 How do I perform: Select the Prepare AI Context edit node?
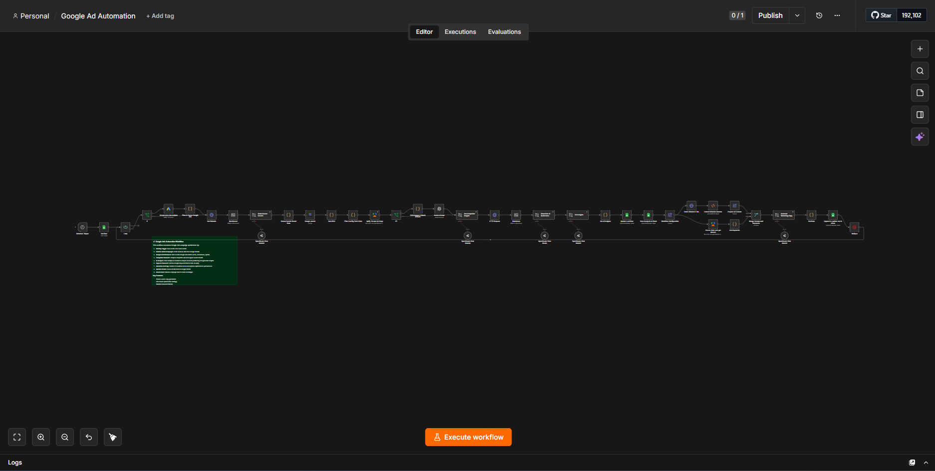734,206
